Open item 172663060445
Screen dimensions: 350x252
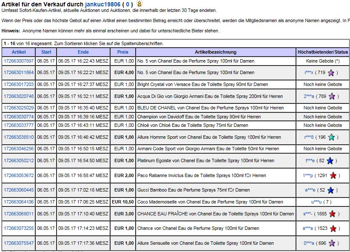tap(19, 190)
